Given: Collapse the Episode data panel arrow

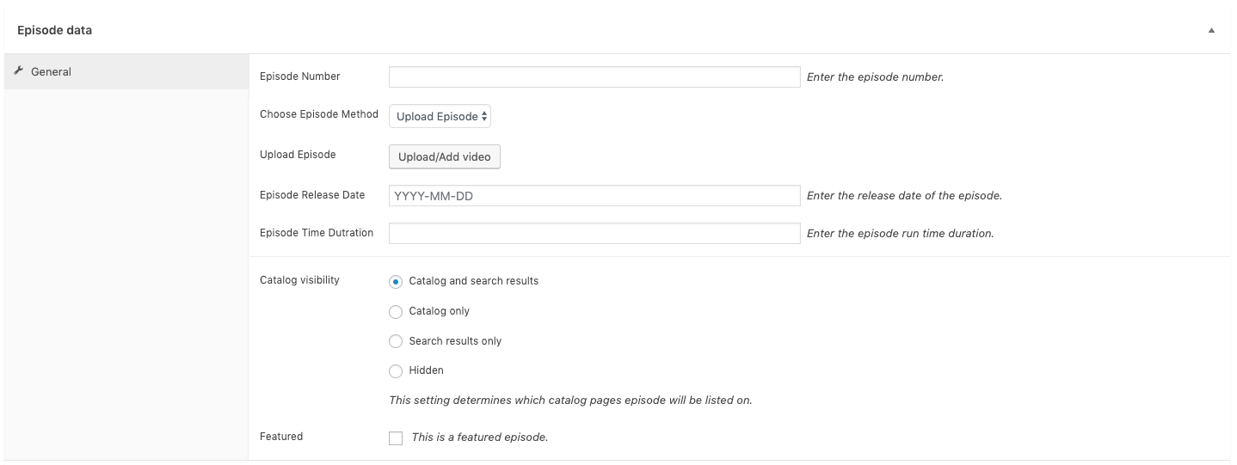Looking at the screenshot, I should pyautogui.click(x=1211, y=30).
